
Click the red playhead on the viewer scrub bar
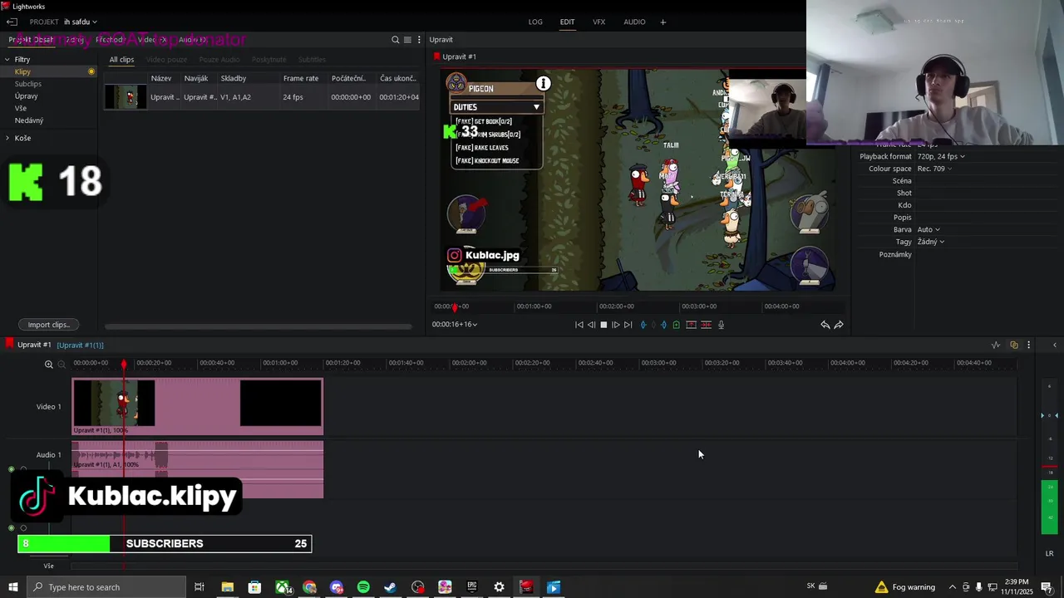(455, 307)
